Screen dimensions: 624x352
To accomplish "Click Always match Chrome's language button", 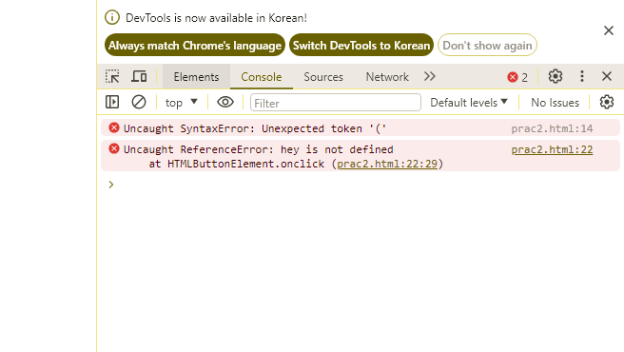I will click(195, 45).
